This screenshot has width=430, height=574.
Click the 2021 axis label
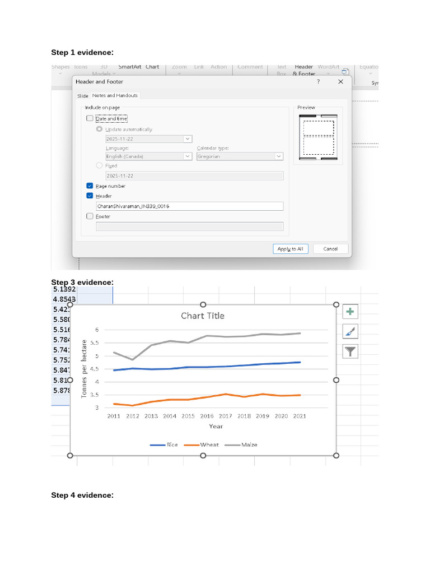300,416
